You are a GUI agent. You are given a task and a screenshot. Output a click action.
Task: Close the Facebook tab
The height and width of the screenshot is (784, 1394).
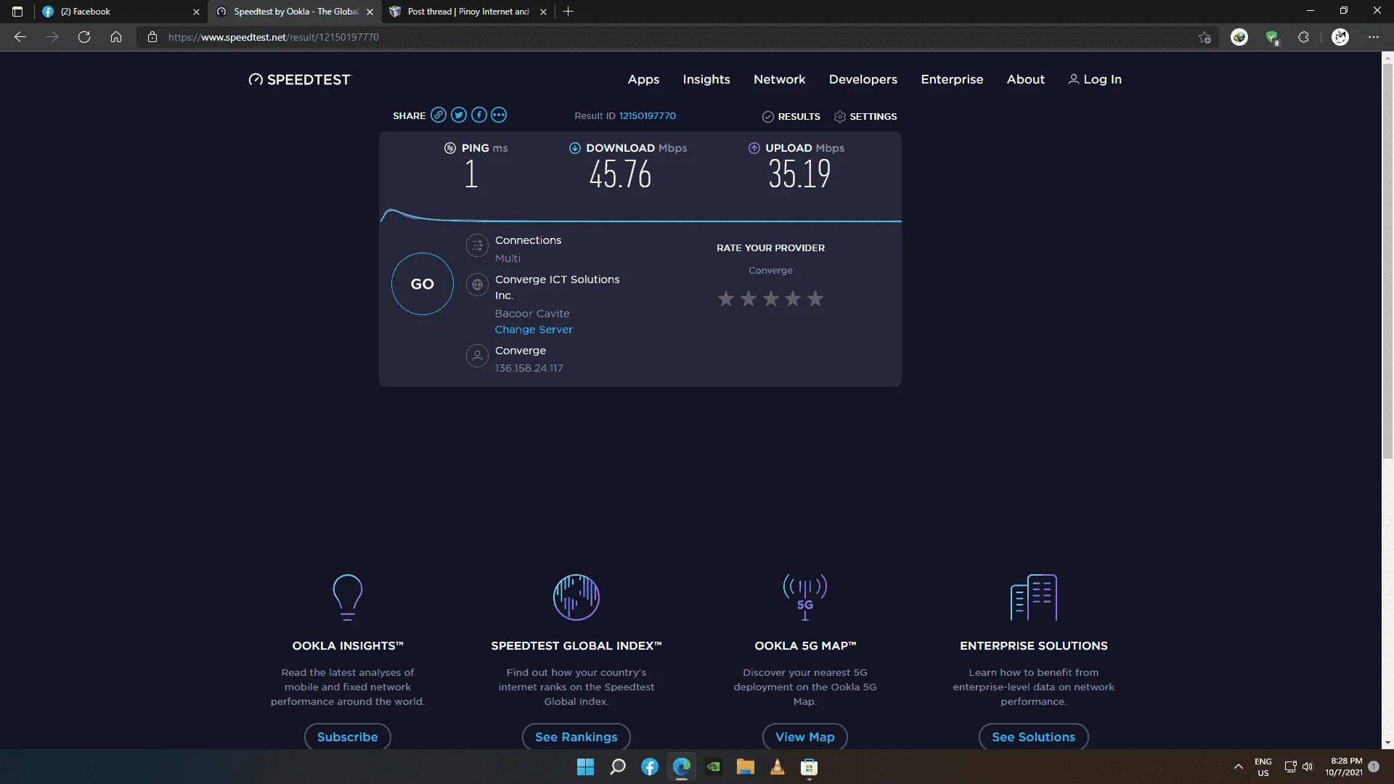pyautogui.click(x=196, y=12)
